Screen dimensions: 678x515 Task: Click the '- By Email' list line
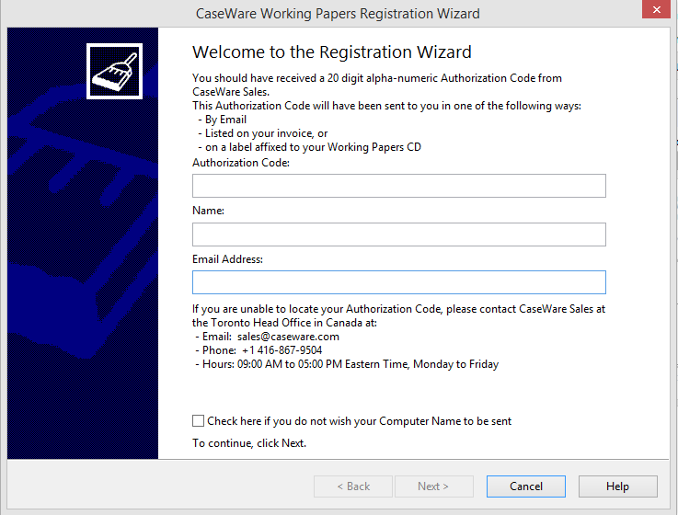coord(223,120)
